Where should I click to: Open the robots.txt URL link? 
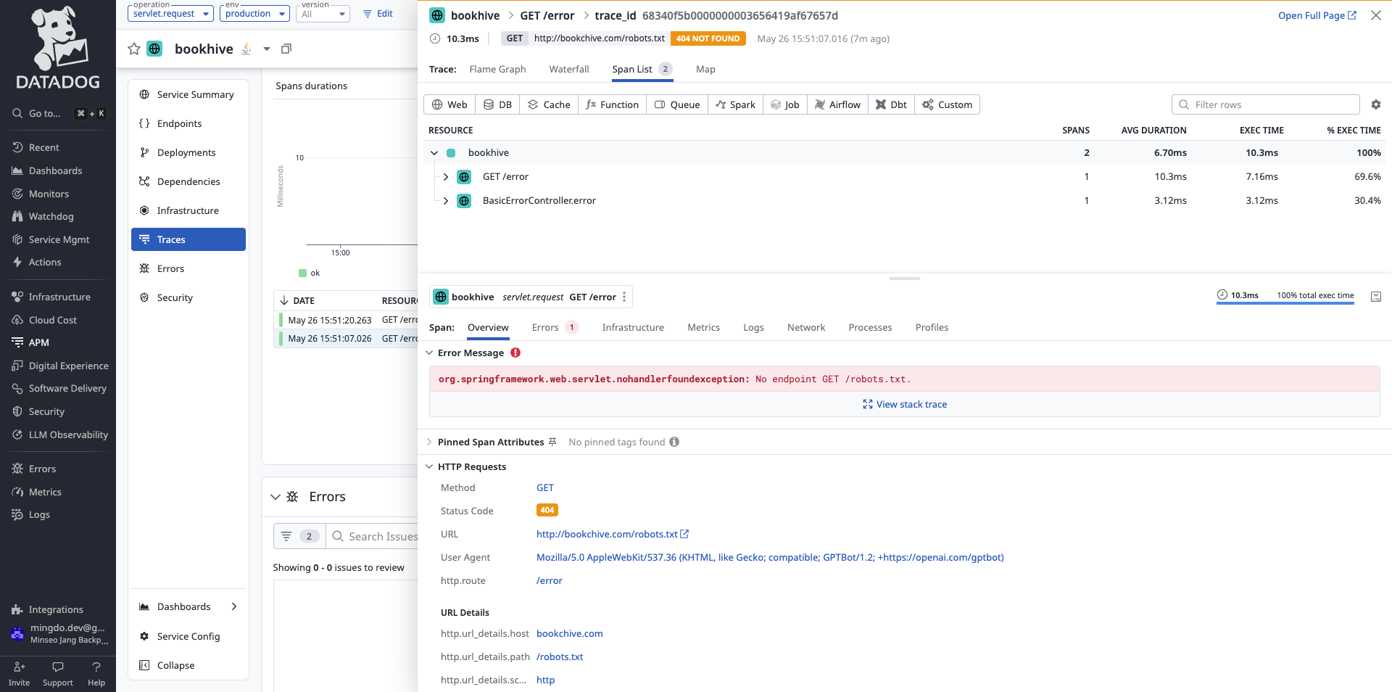[612, 534]
